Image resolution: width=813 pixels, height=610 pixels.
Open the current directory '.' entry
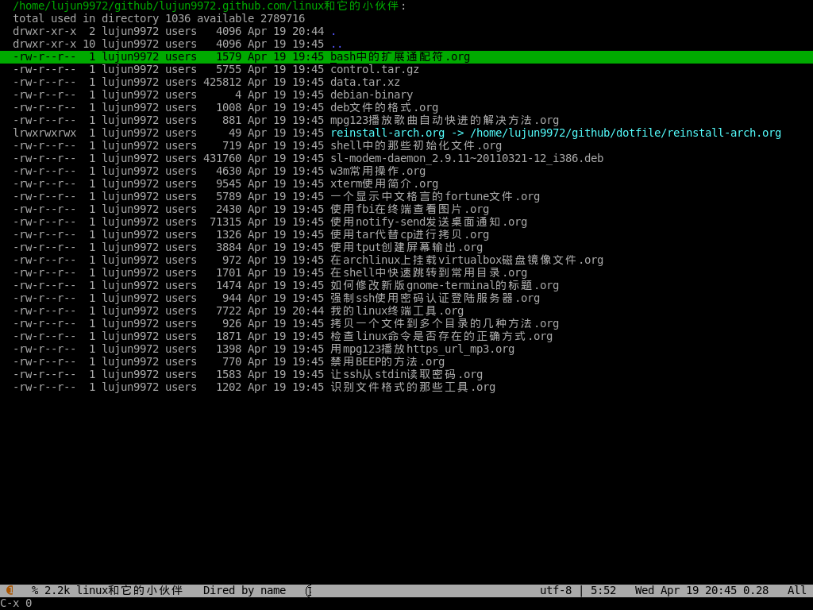pos(333,31)
